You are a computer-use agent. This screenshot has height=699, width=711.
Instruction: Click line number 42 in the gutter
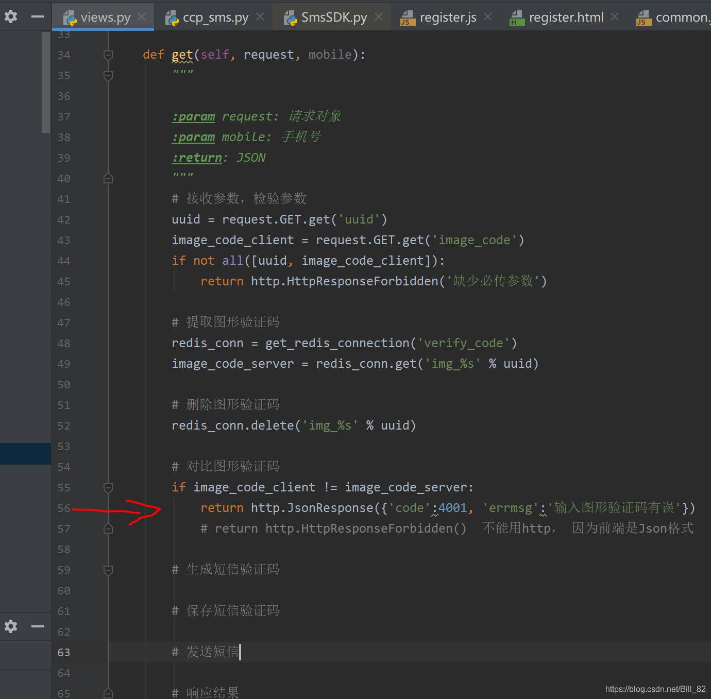click(64, 219)
